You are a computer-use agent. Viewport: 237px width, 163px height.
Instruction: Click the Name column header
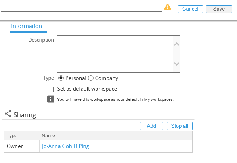(x=116, y=136)
